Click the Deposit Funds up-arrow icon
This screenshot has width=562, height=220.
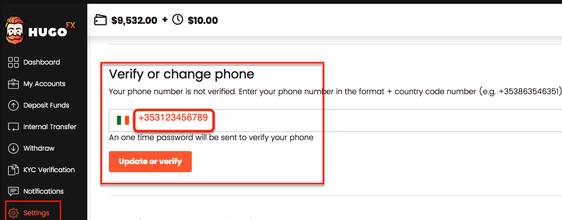click(x=13, y=106)
